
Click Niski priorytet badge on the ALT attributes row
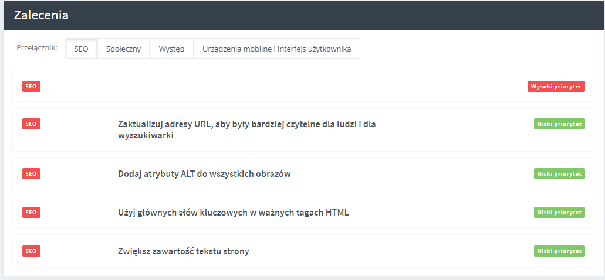(559, 173)
